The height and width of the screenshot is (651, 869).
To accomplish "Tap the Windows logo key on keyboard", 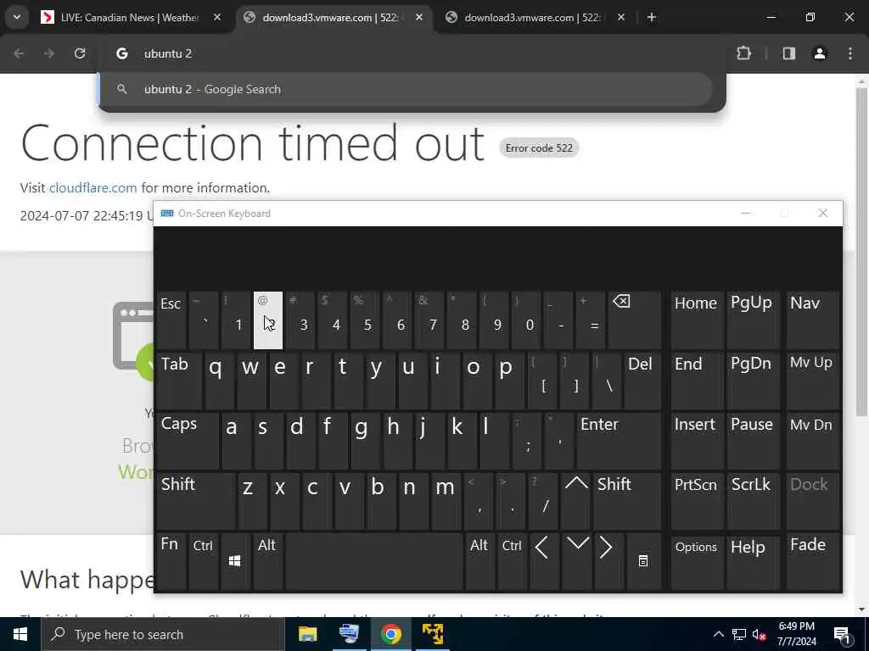I will (235, 561).
